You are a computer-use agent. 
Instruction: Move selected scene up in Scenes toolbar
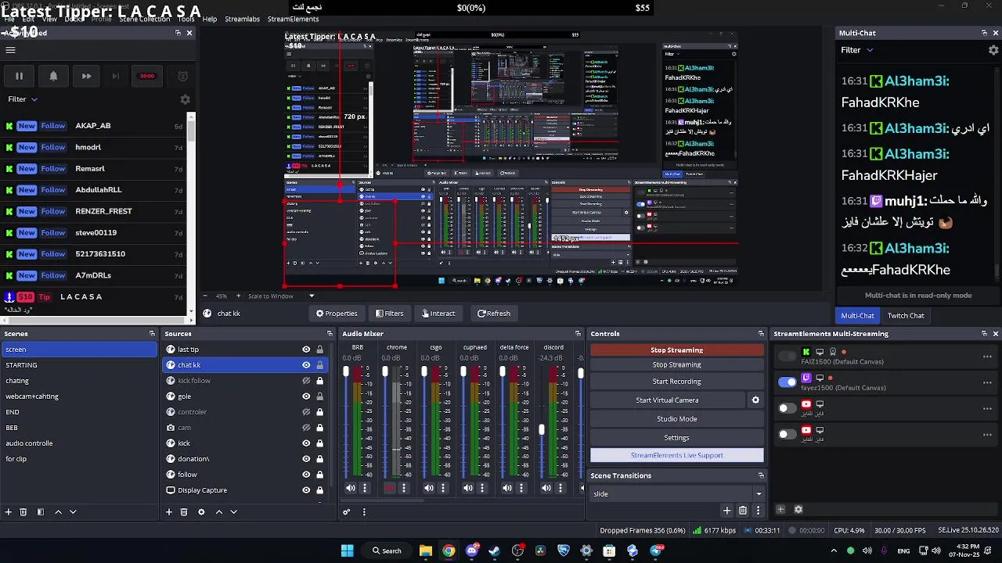coord(58,511)
